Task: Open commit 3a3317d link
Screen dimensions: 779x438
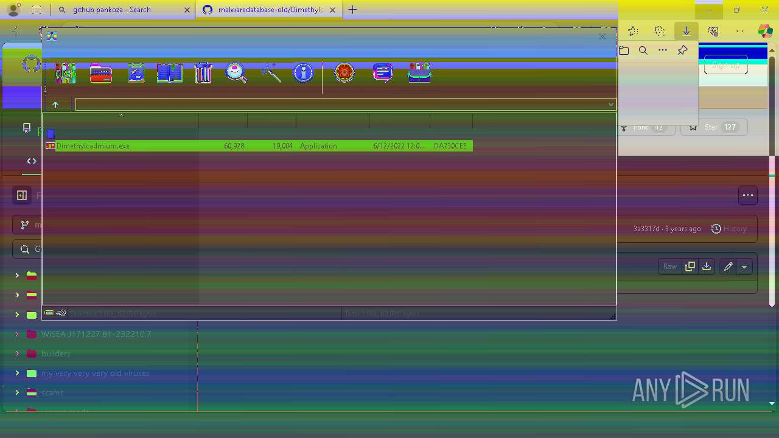Action: tap(646, 229)
